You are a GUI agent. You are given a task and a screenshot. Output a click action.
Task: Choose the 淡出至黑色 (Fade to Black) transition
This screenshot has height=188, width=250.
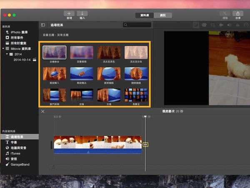point(109,53)
